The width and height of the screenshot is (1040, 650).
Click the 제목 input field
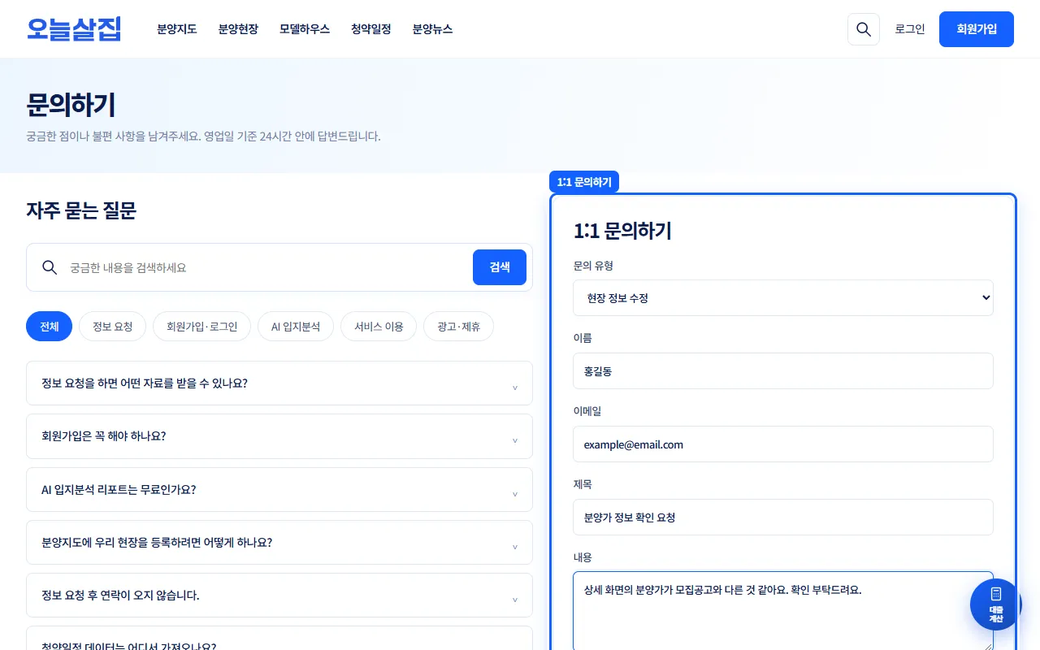click(783, 518)
